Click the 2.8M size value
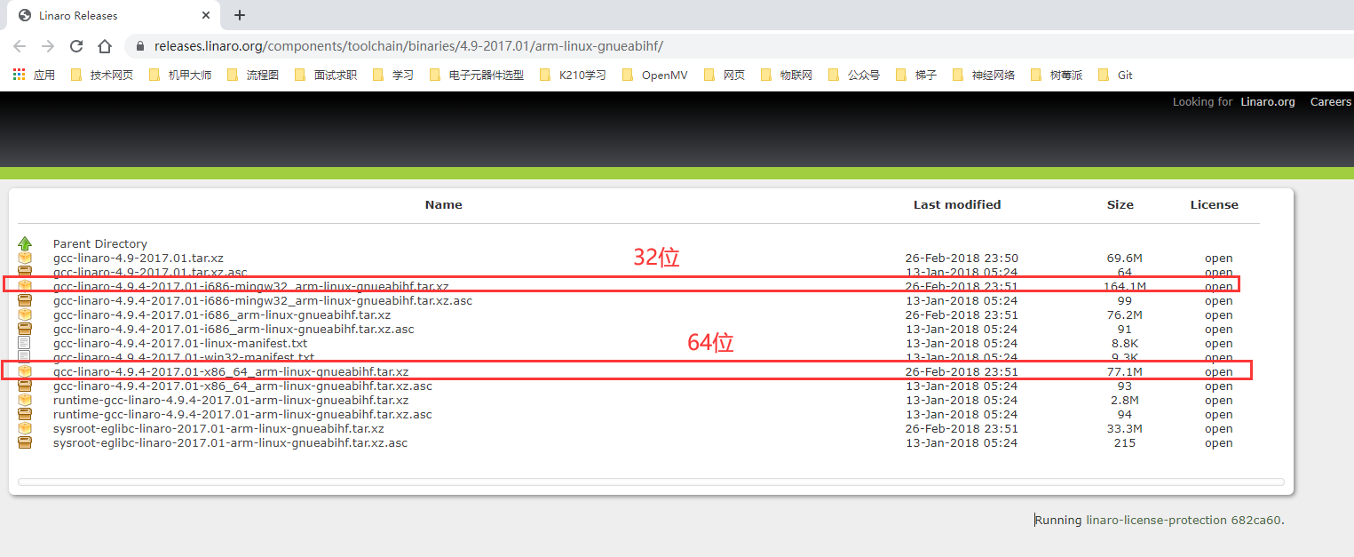 point(1124,400)
